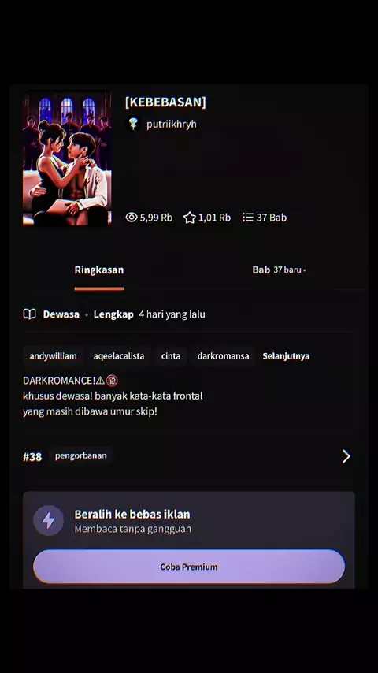Screen dimensions: 378x673
Task: Switch to the Ringkasan tab
Action: 99,270
